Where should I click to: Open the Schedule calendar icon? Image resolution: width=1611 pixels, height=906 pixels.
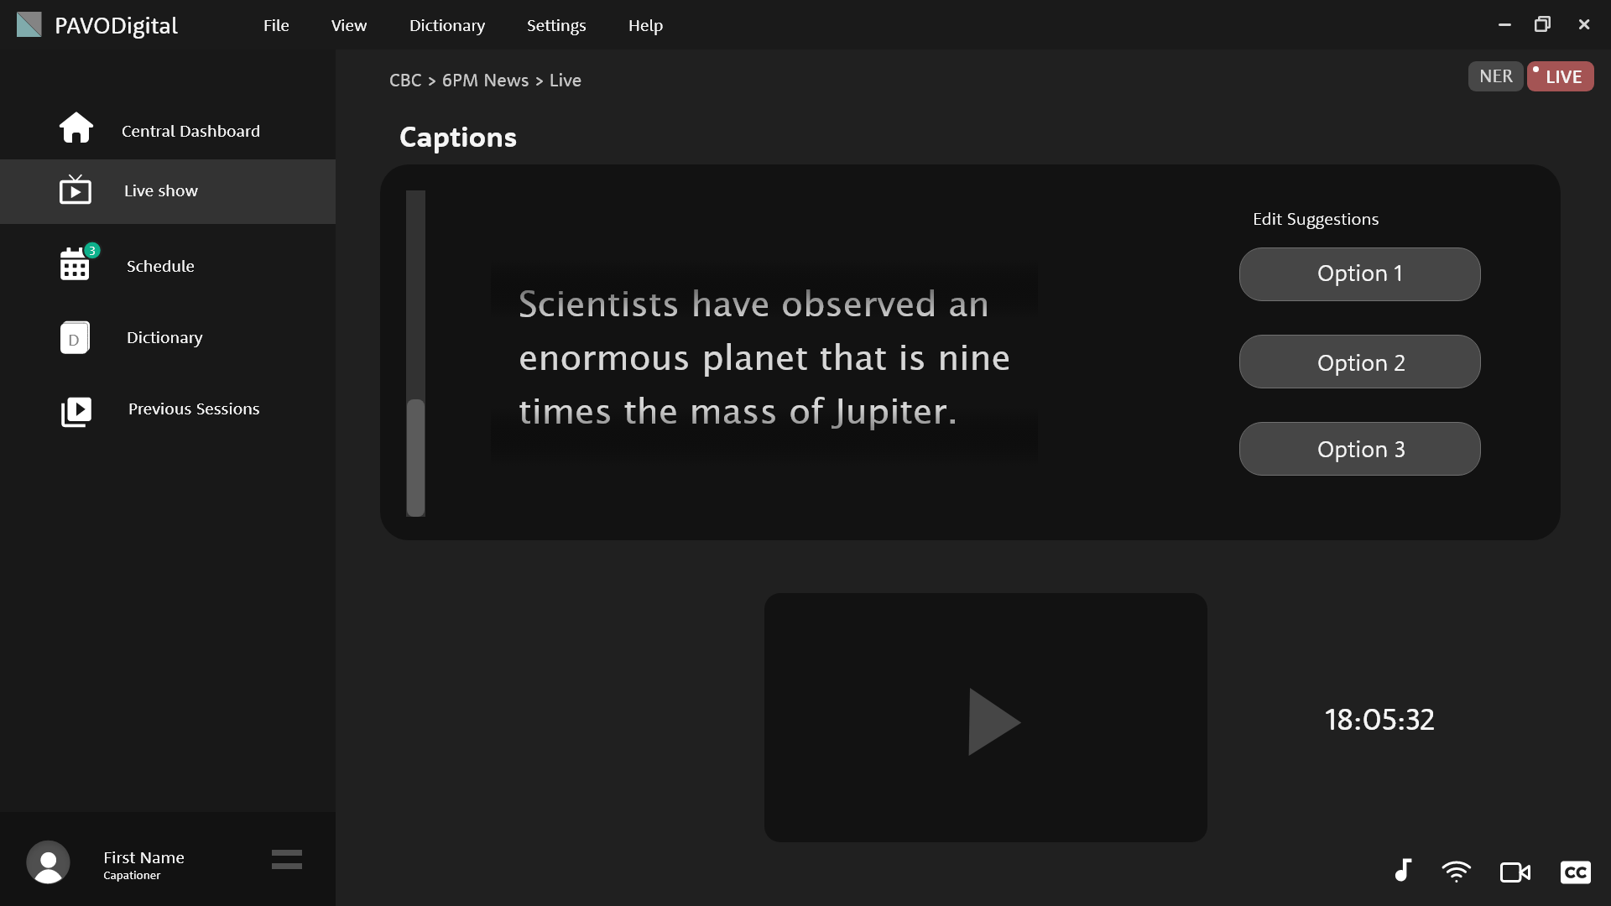(75, 265)
